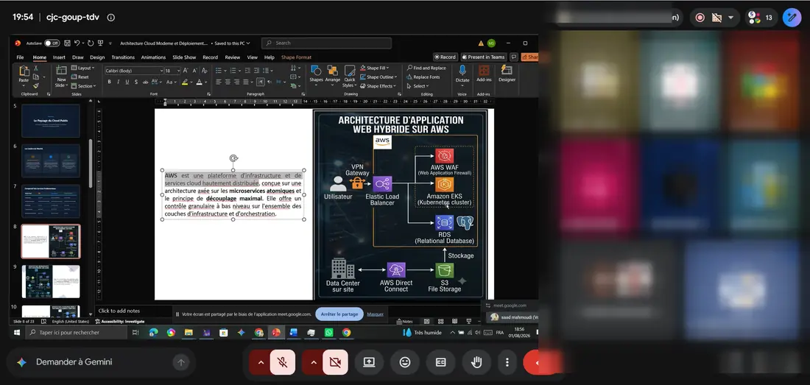810x385 pixels.
Task: Add a New Slide
Action: 61,77
